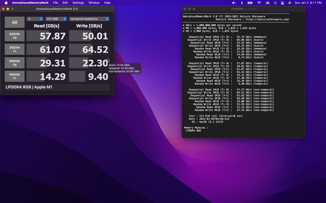Open the test size dropdown 512 MiB
The width and height of the screenshot is (326, 203).
pyautogui.click(x=56, y=19)
